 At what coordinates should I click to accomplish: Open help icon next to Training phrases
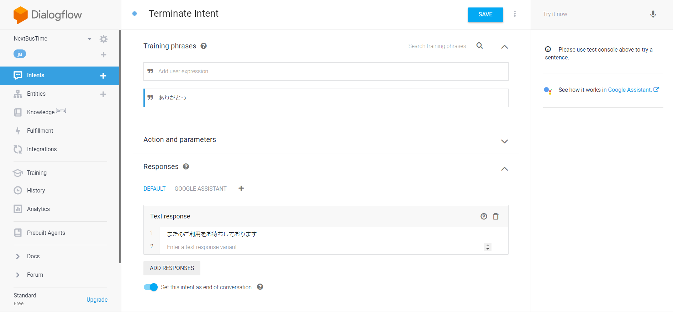pyautogui.click(x=204, y=46)
